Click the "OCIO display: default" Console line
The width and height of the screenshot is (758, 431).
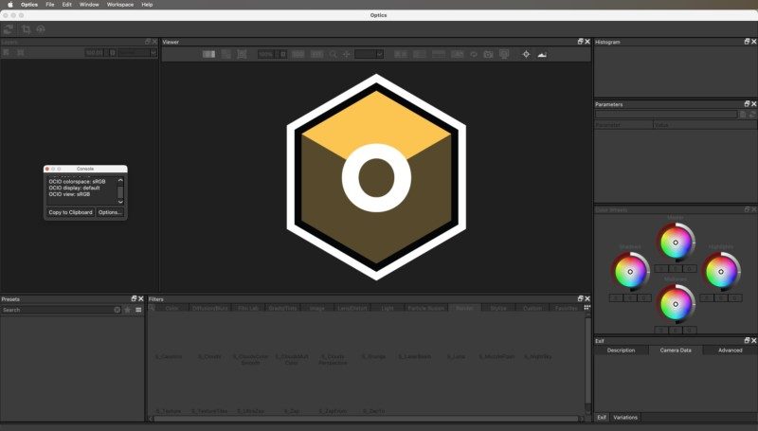tap(74, 188)
